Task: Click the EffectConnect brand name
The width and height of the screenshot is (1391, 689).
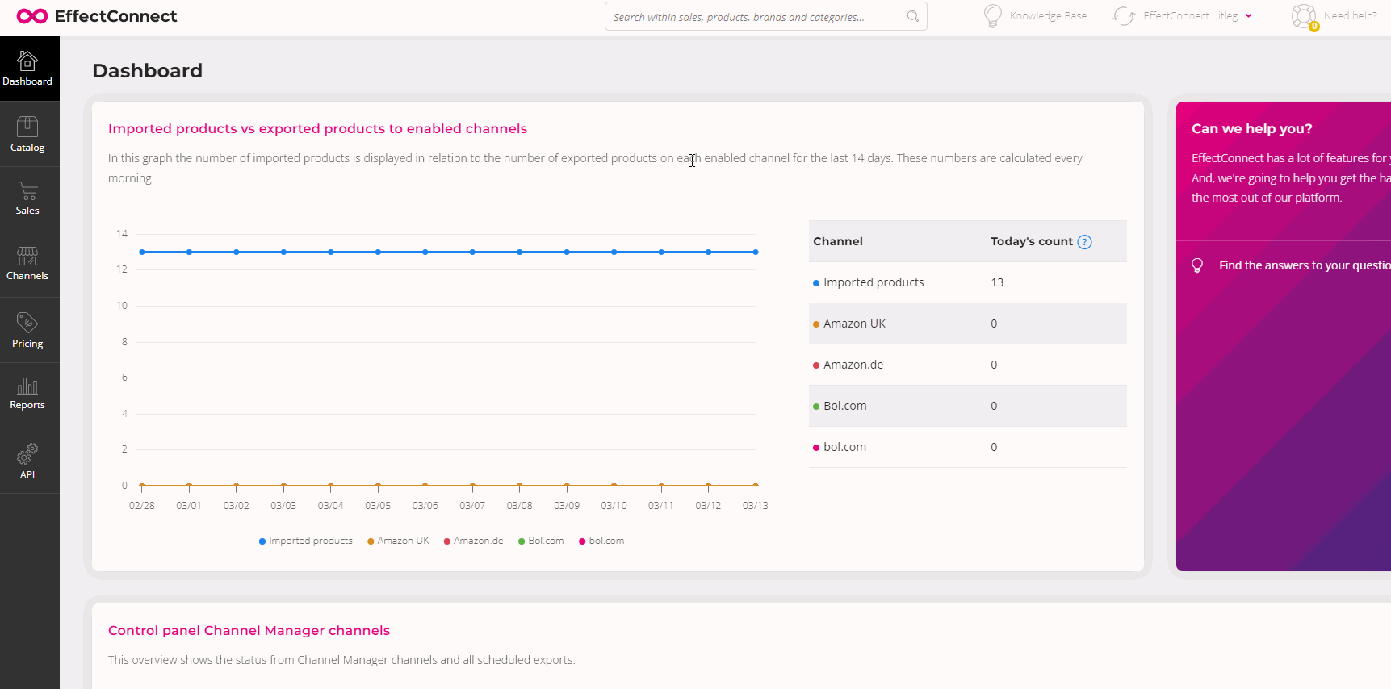Action: [x=115, y=16]
